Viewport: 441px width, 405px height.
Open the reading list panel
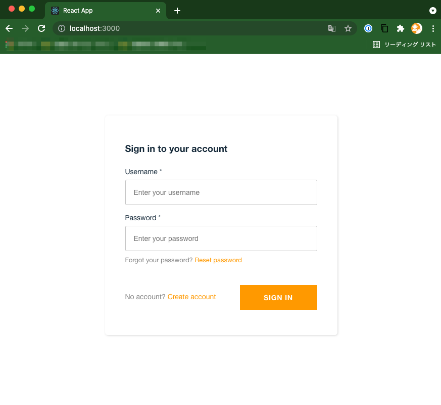pyautogui.click(x=404, y=45)
